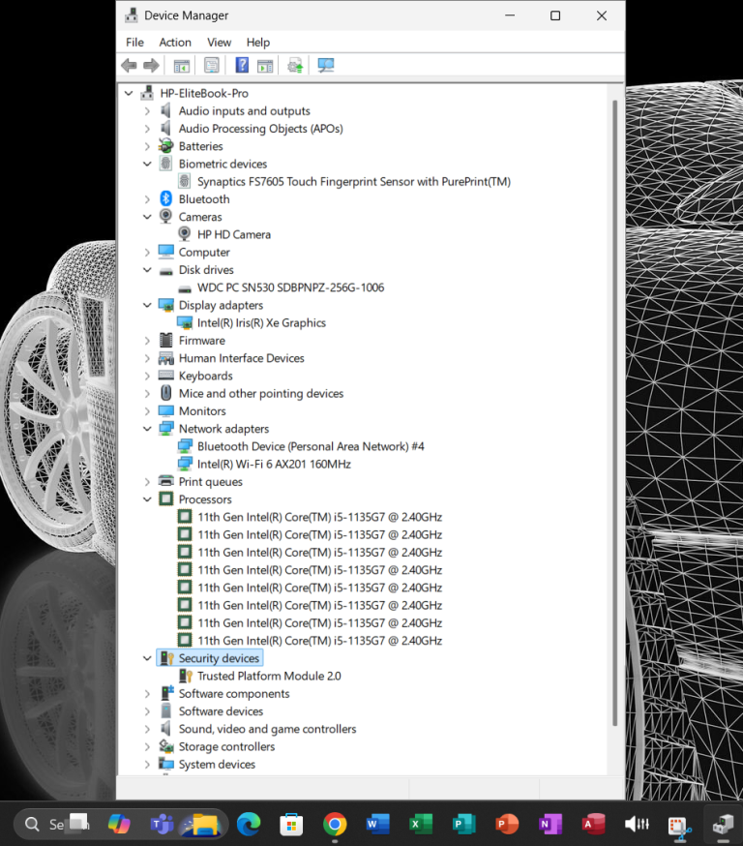The image size is (743, 846).
Task: Expand the Keyboards category
Action: point(147,376)
